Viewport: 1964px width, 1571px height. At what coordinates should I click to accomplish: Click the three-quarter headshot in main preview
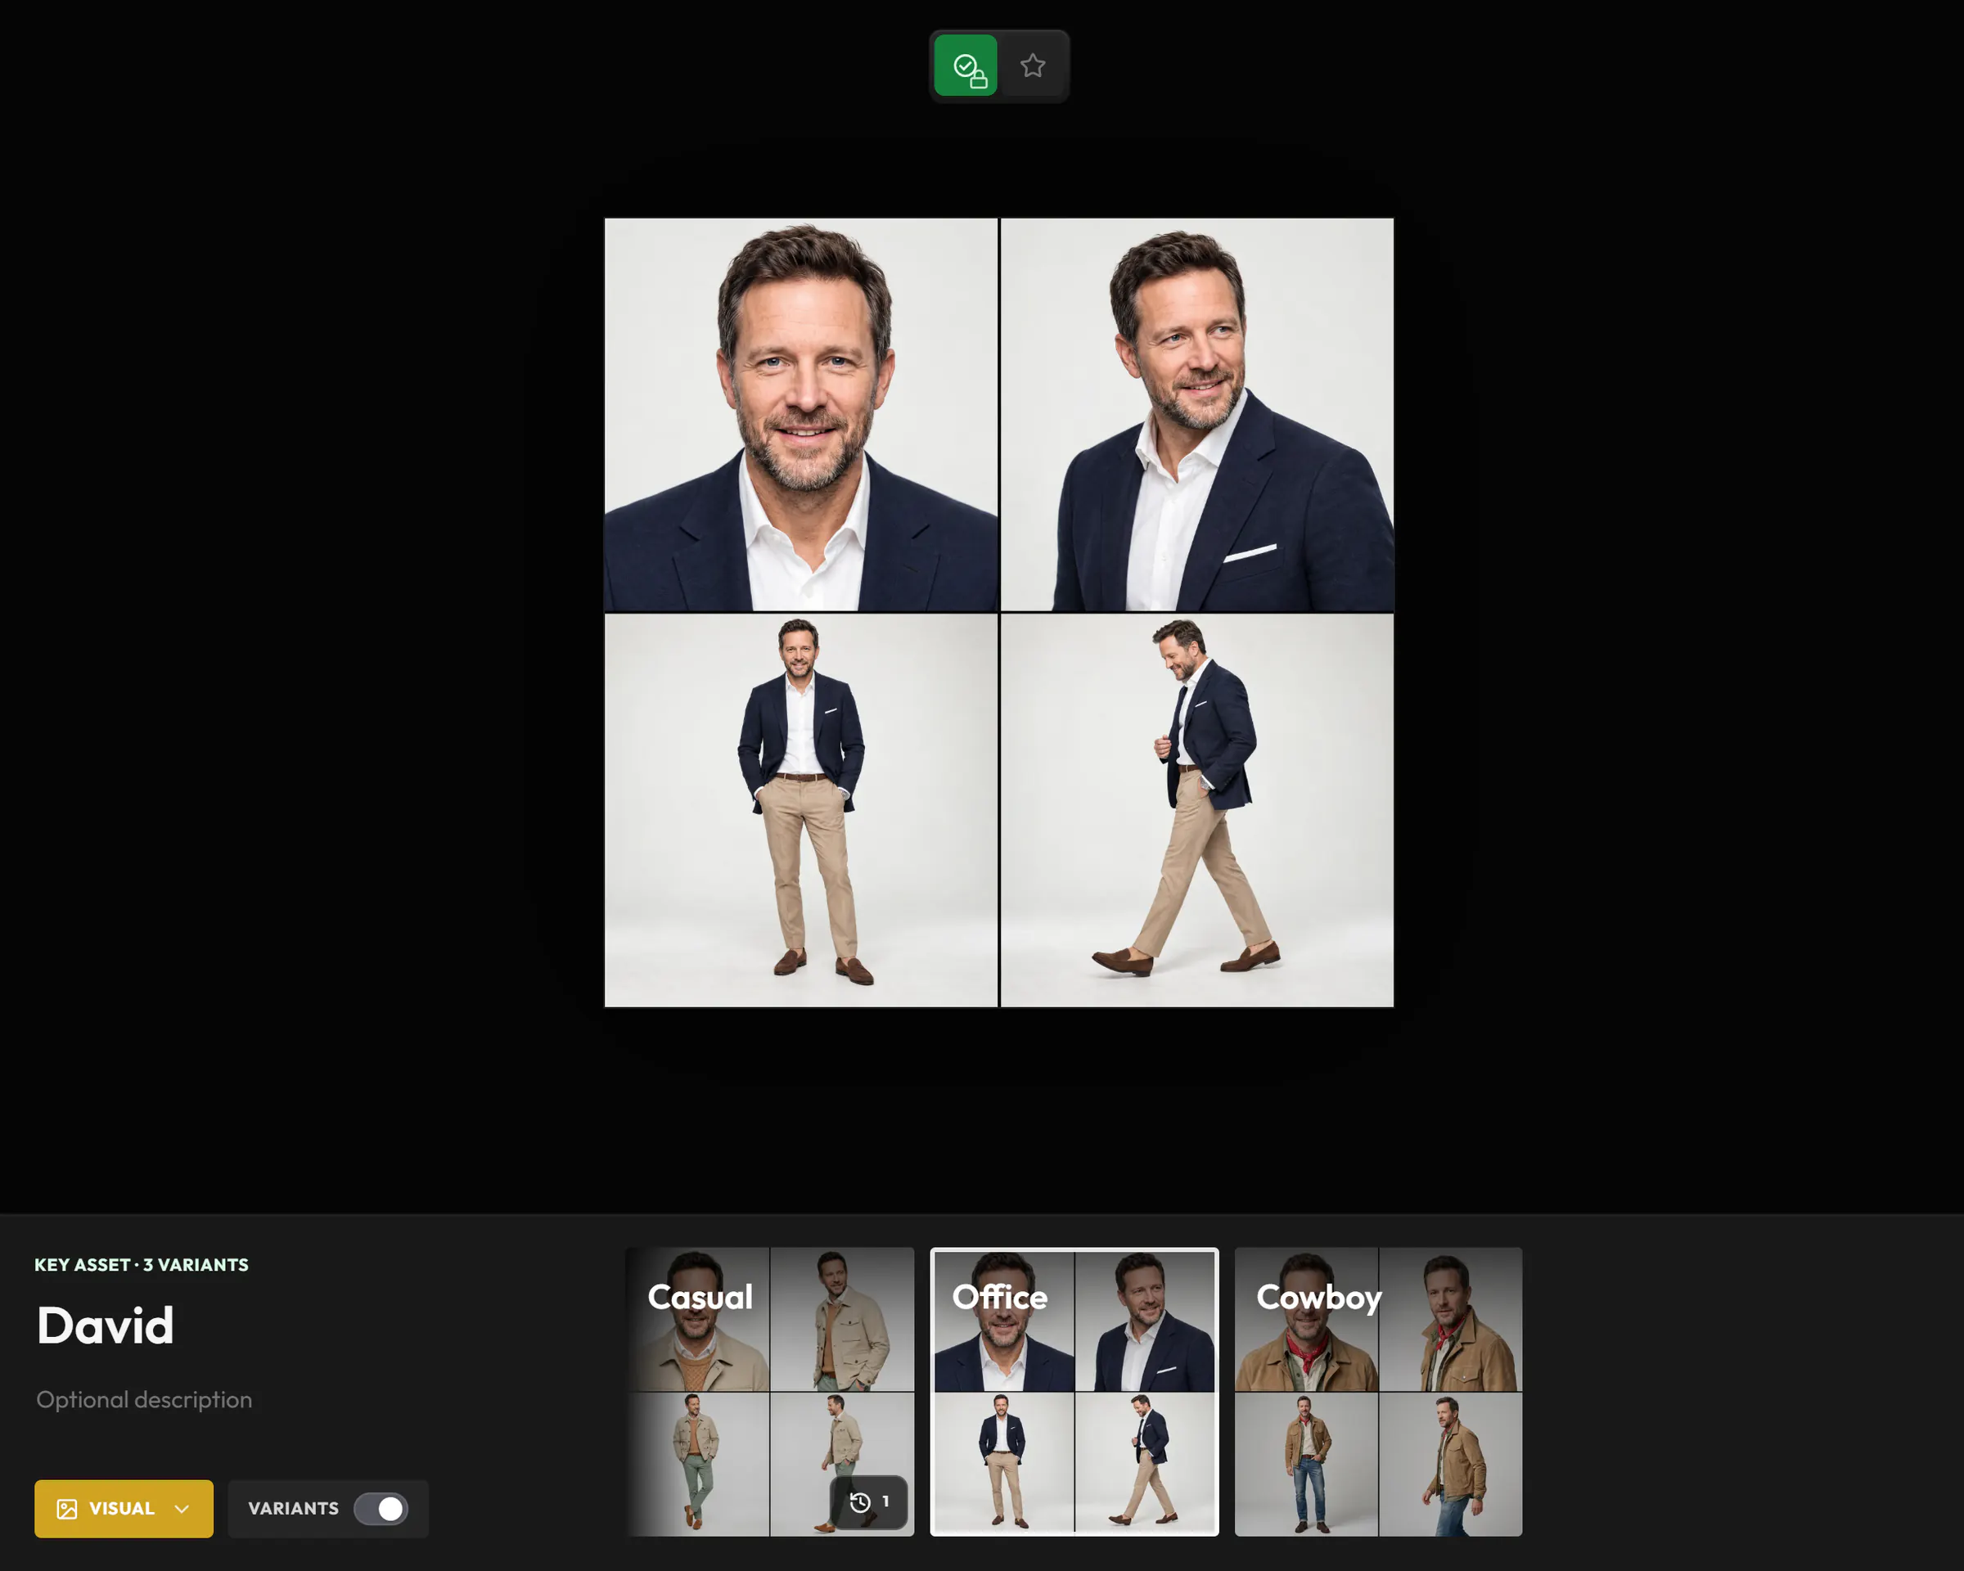click(1197, 414)
